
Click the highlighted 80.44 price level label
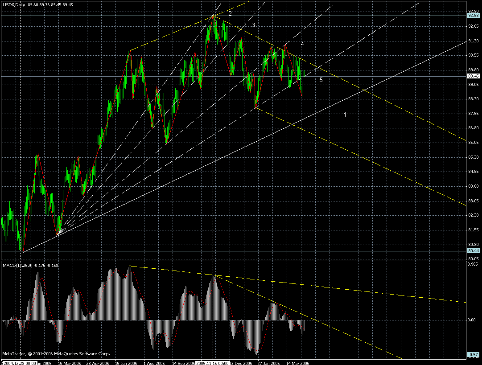pyautogui.click(x=474, y=251)
